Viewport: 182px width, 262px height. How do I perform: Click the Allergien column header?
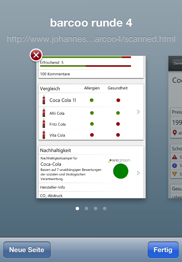[x=92, y=88]
